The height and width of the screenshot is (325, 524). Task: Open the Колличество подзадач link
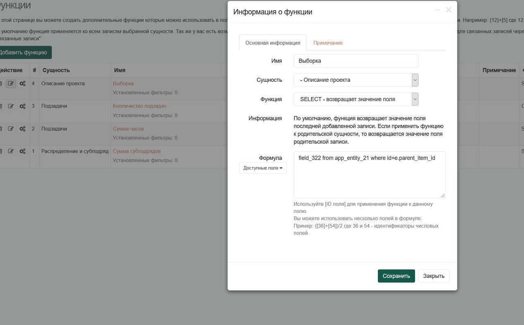140,106
